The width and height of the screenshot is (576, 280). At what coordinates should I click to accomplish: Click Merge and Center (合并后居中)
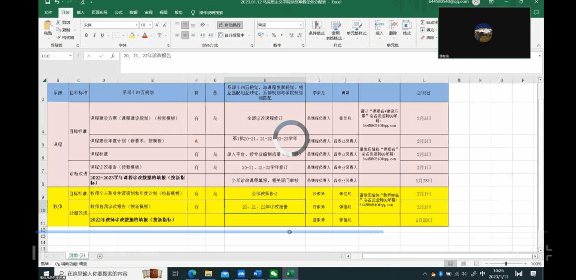[x=232, y=35]
